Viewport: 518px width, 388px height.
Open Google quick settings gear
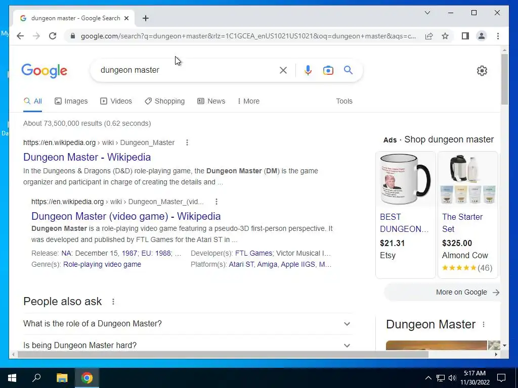coord(482,71)
